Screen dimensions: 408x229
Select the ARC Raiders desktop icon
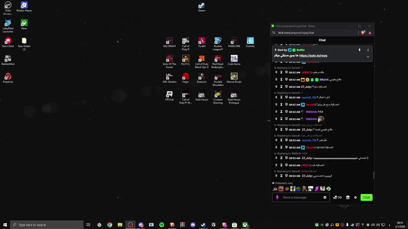click(169, 78)
